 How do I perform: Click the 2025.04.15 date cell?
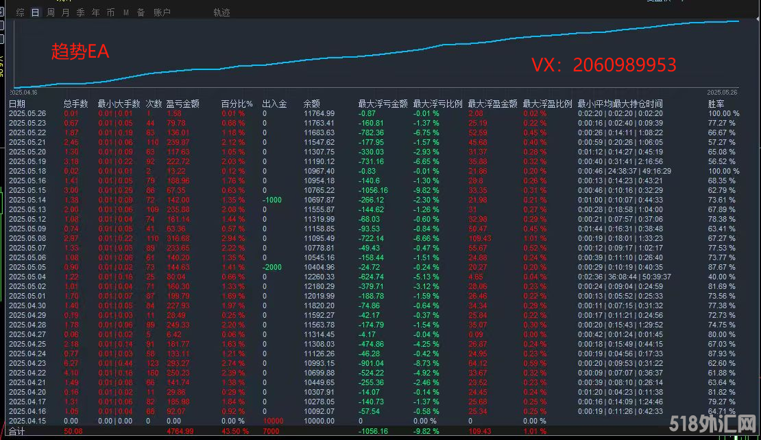(x=27, y=421)
